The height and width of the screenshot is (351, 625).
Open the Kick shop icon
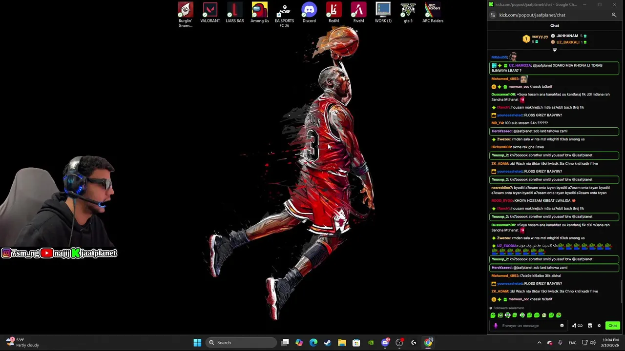tap(590, 326)
